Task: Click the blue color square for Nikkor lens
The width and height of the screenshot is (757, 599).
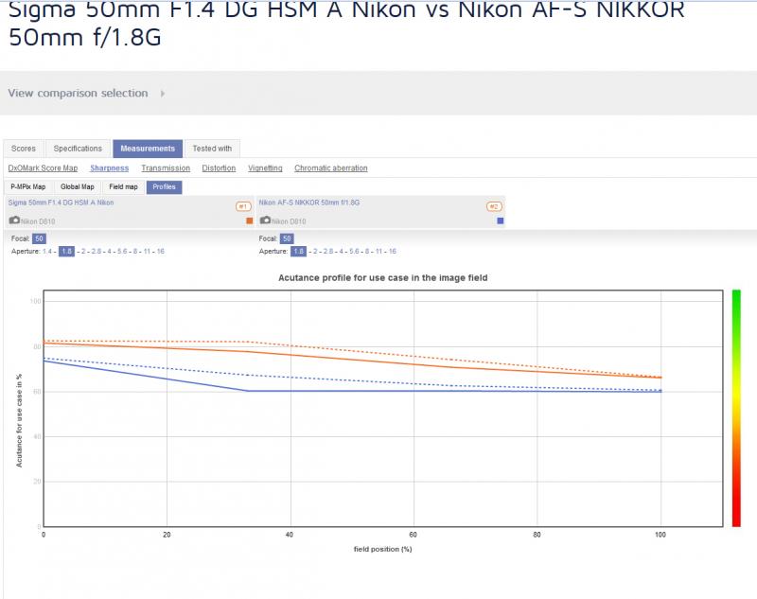Action: click(x=501, y=220)
